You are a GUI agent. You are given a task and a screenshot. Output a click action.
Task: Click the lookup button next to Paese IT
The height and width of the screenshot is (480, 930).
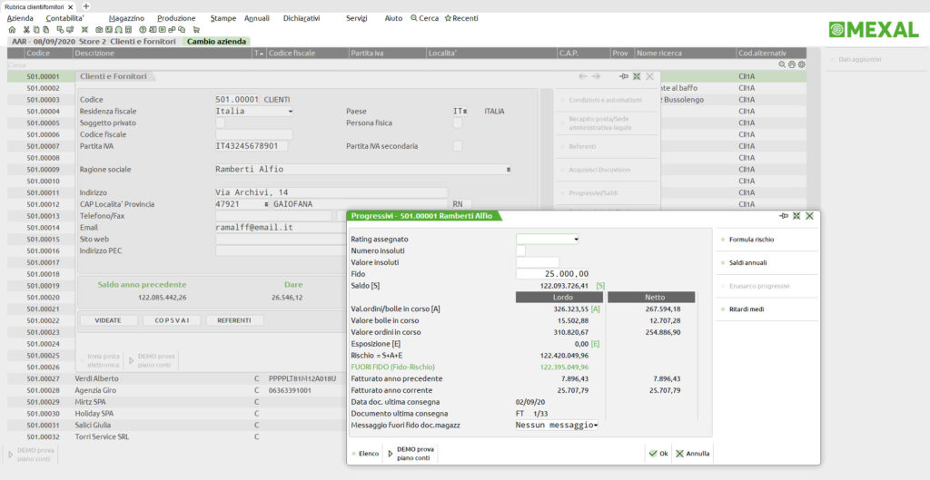pyautogui.click(x=465, y=112)
